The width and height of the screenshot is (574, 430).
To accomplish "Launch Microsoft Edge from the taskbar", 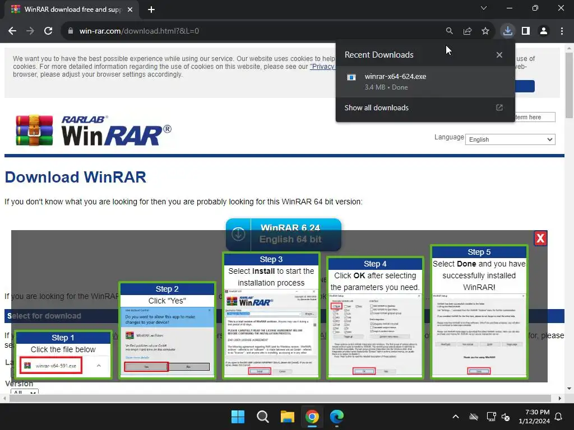I will pos(337,417).
